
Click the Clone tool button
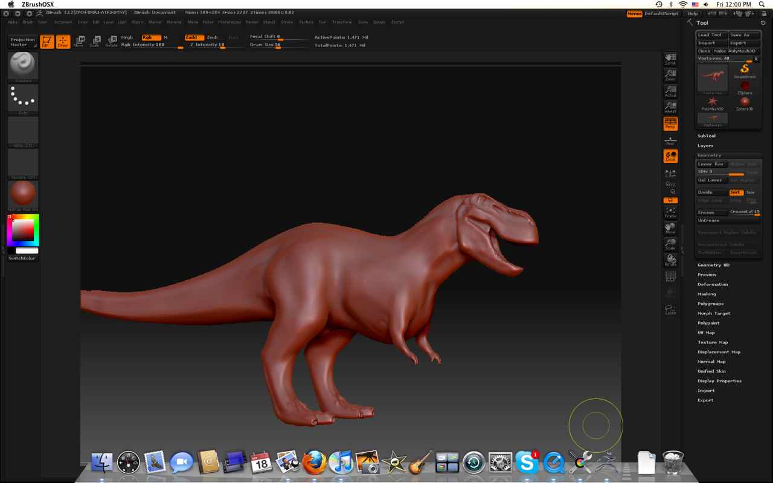(704, 51)
